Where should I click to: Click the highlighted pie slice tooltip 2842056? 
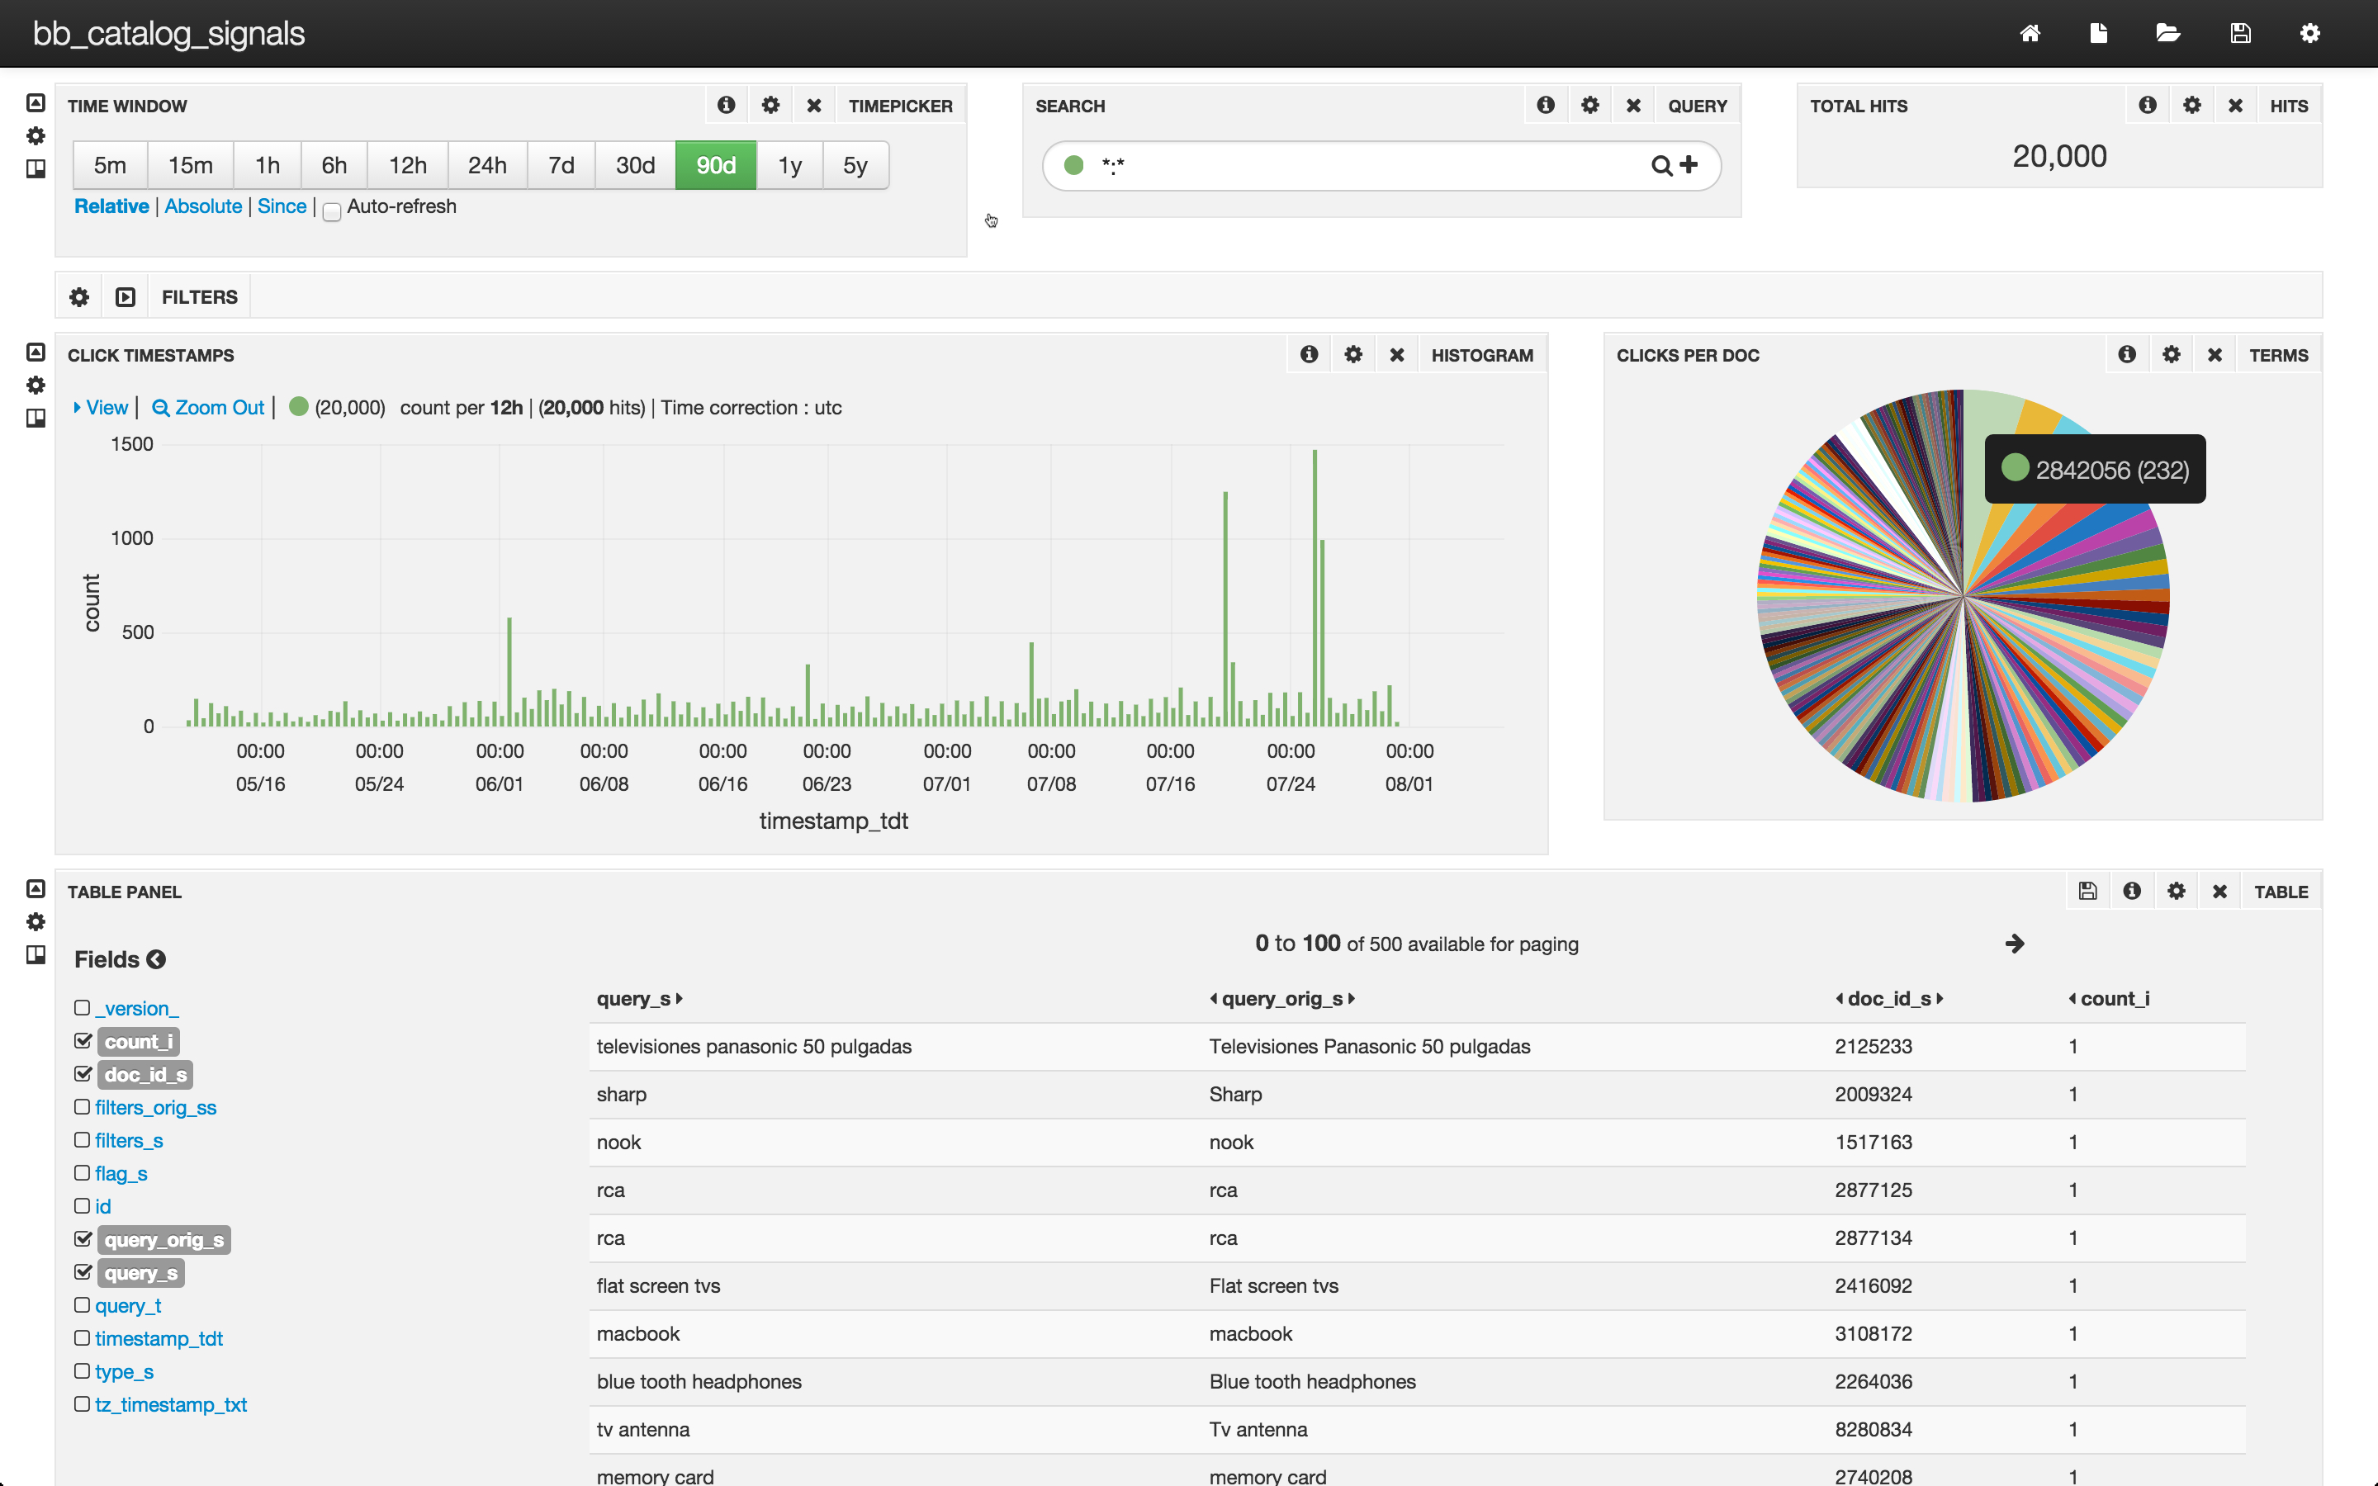pos(2094,467)
